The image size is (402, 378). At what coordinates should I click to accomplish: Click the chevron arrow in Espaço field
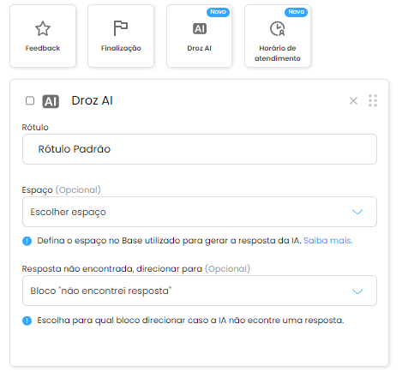tap(357, 212)
